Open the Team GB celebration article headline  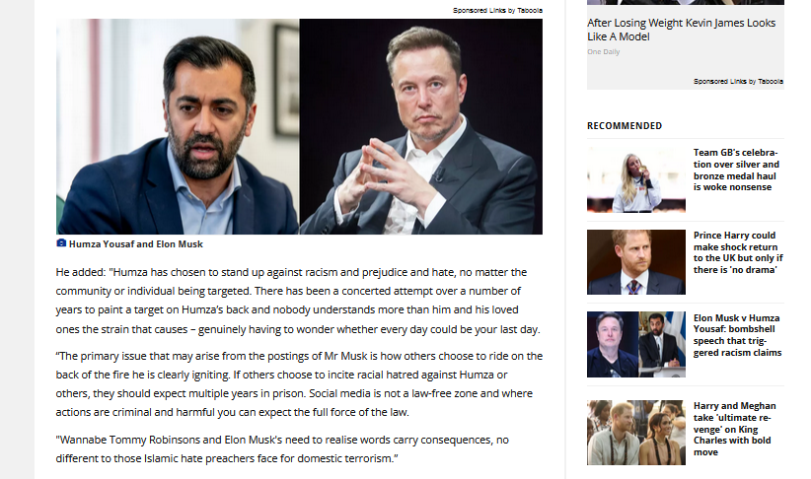736,170
